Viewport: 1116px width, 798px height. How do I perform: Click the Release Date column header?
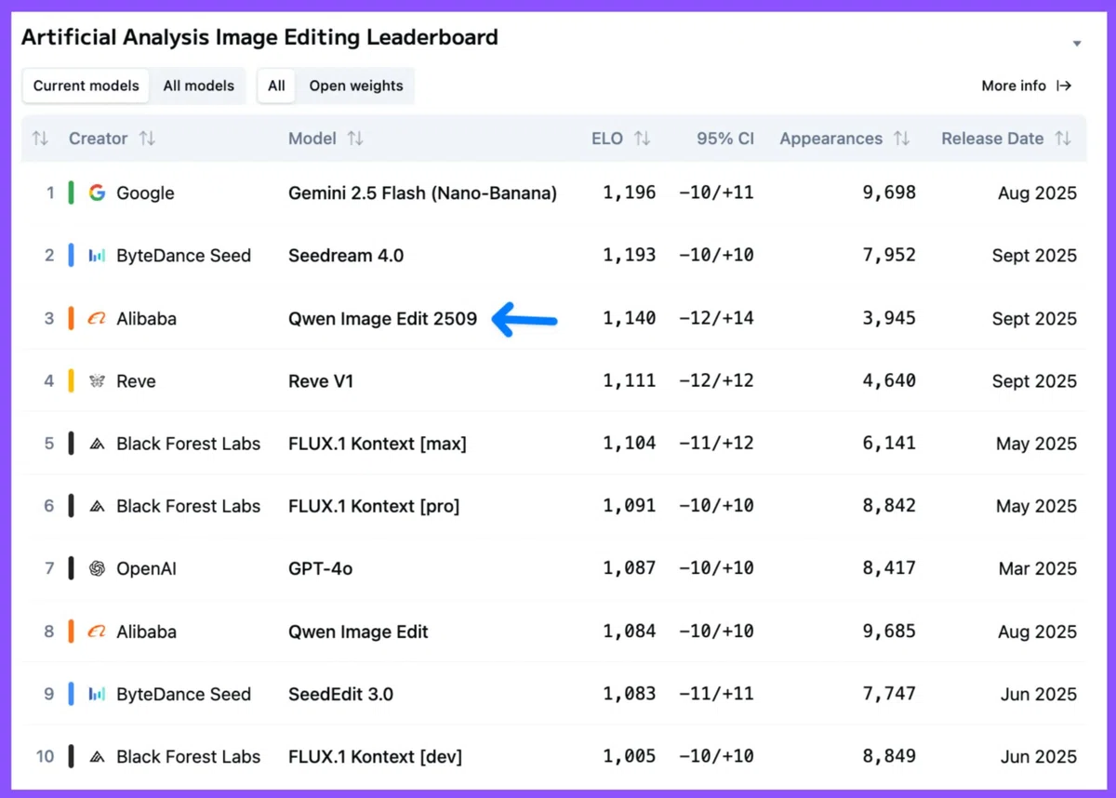(x=992, y=139)
